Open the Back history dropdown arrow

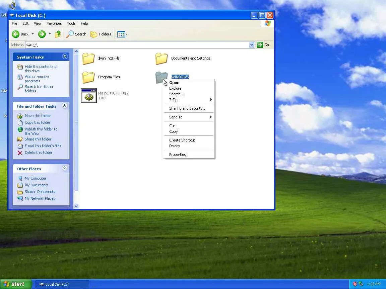(33, 34)
